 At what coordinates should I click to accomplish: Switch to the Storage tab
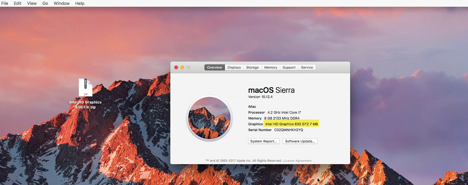(x=253, y=67)
